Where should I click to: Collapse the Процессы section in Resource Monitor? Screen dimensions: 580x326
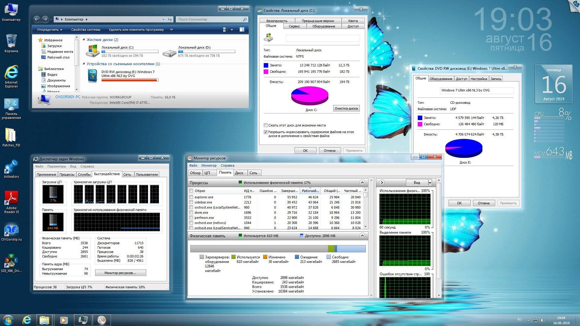[362, 182]
